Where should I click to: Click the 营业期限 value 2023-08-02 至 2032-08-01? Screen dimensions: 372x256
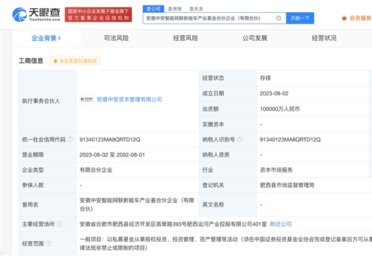tap(112, 154)
